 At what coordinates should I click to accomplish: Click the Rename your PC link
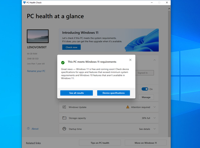[36, 71]
